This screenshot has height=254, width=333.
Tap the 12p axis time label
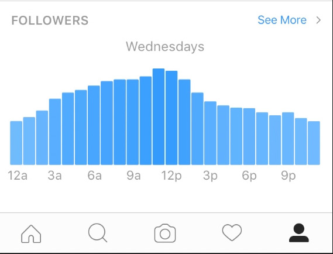(x=171, y=176)
